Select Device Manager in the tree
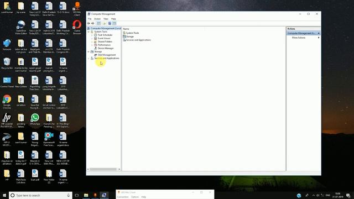This screenshot has width=354, height=199. point(106,48)
